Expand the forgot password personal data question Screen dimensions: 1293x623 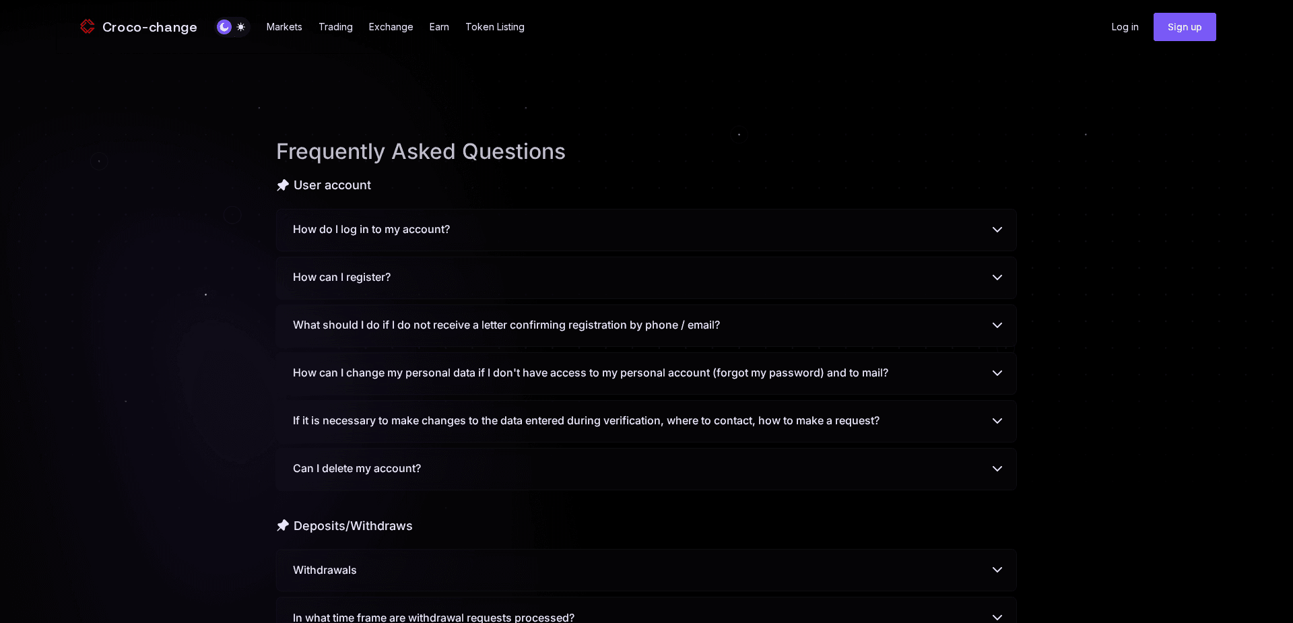pyautogui.click(x=645, y=373)
